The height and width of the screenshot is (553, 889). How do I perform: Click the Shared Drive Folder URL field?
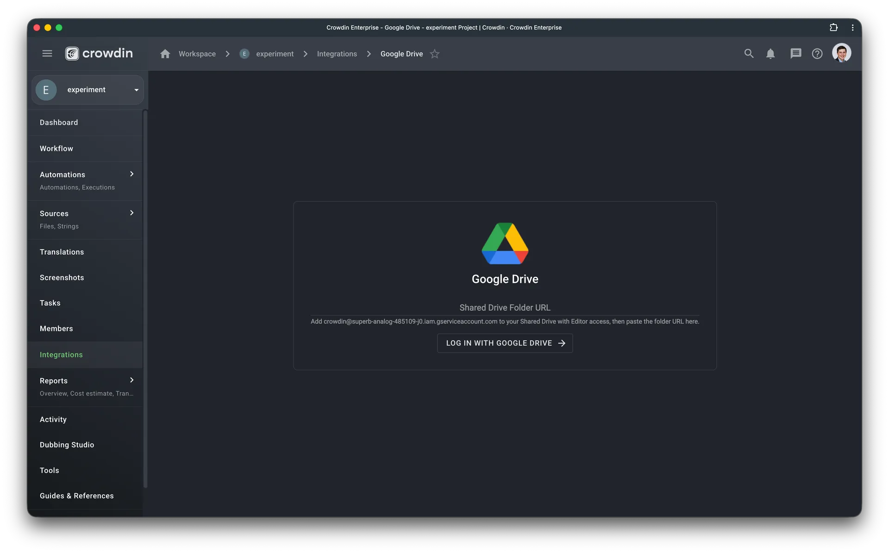(x=505, y=308)
